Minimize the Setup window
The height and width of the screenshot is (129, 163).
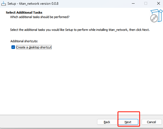click(133, 3)
